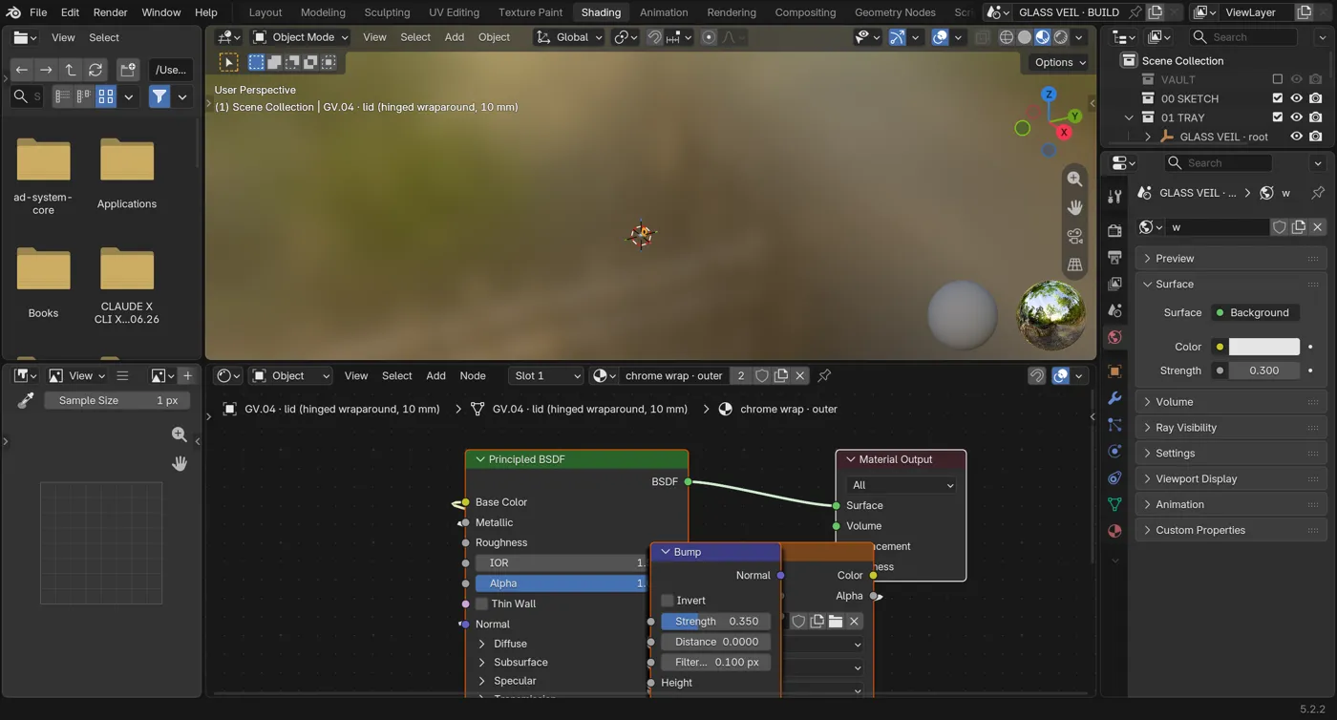Refresh the file browser listing
The image size is (1337, 720).
click(95, 70)
